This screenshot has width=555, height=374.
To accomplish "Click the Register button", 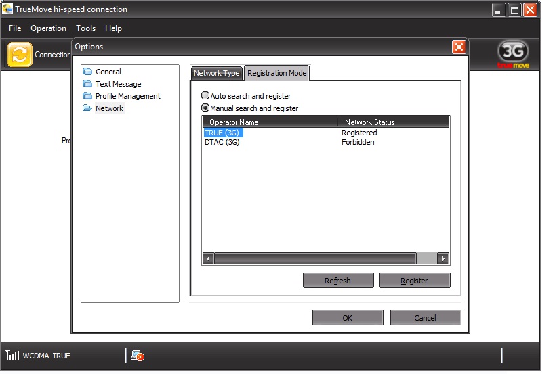I will (415, 281).
